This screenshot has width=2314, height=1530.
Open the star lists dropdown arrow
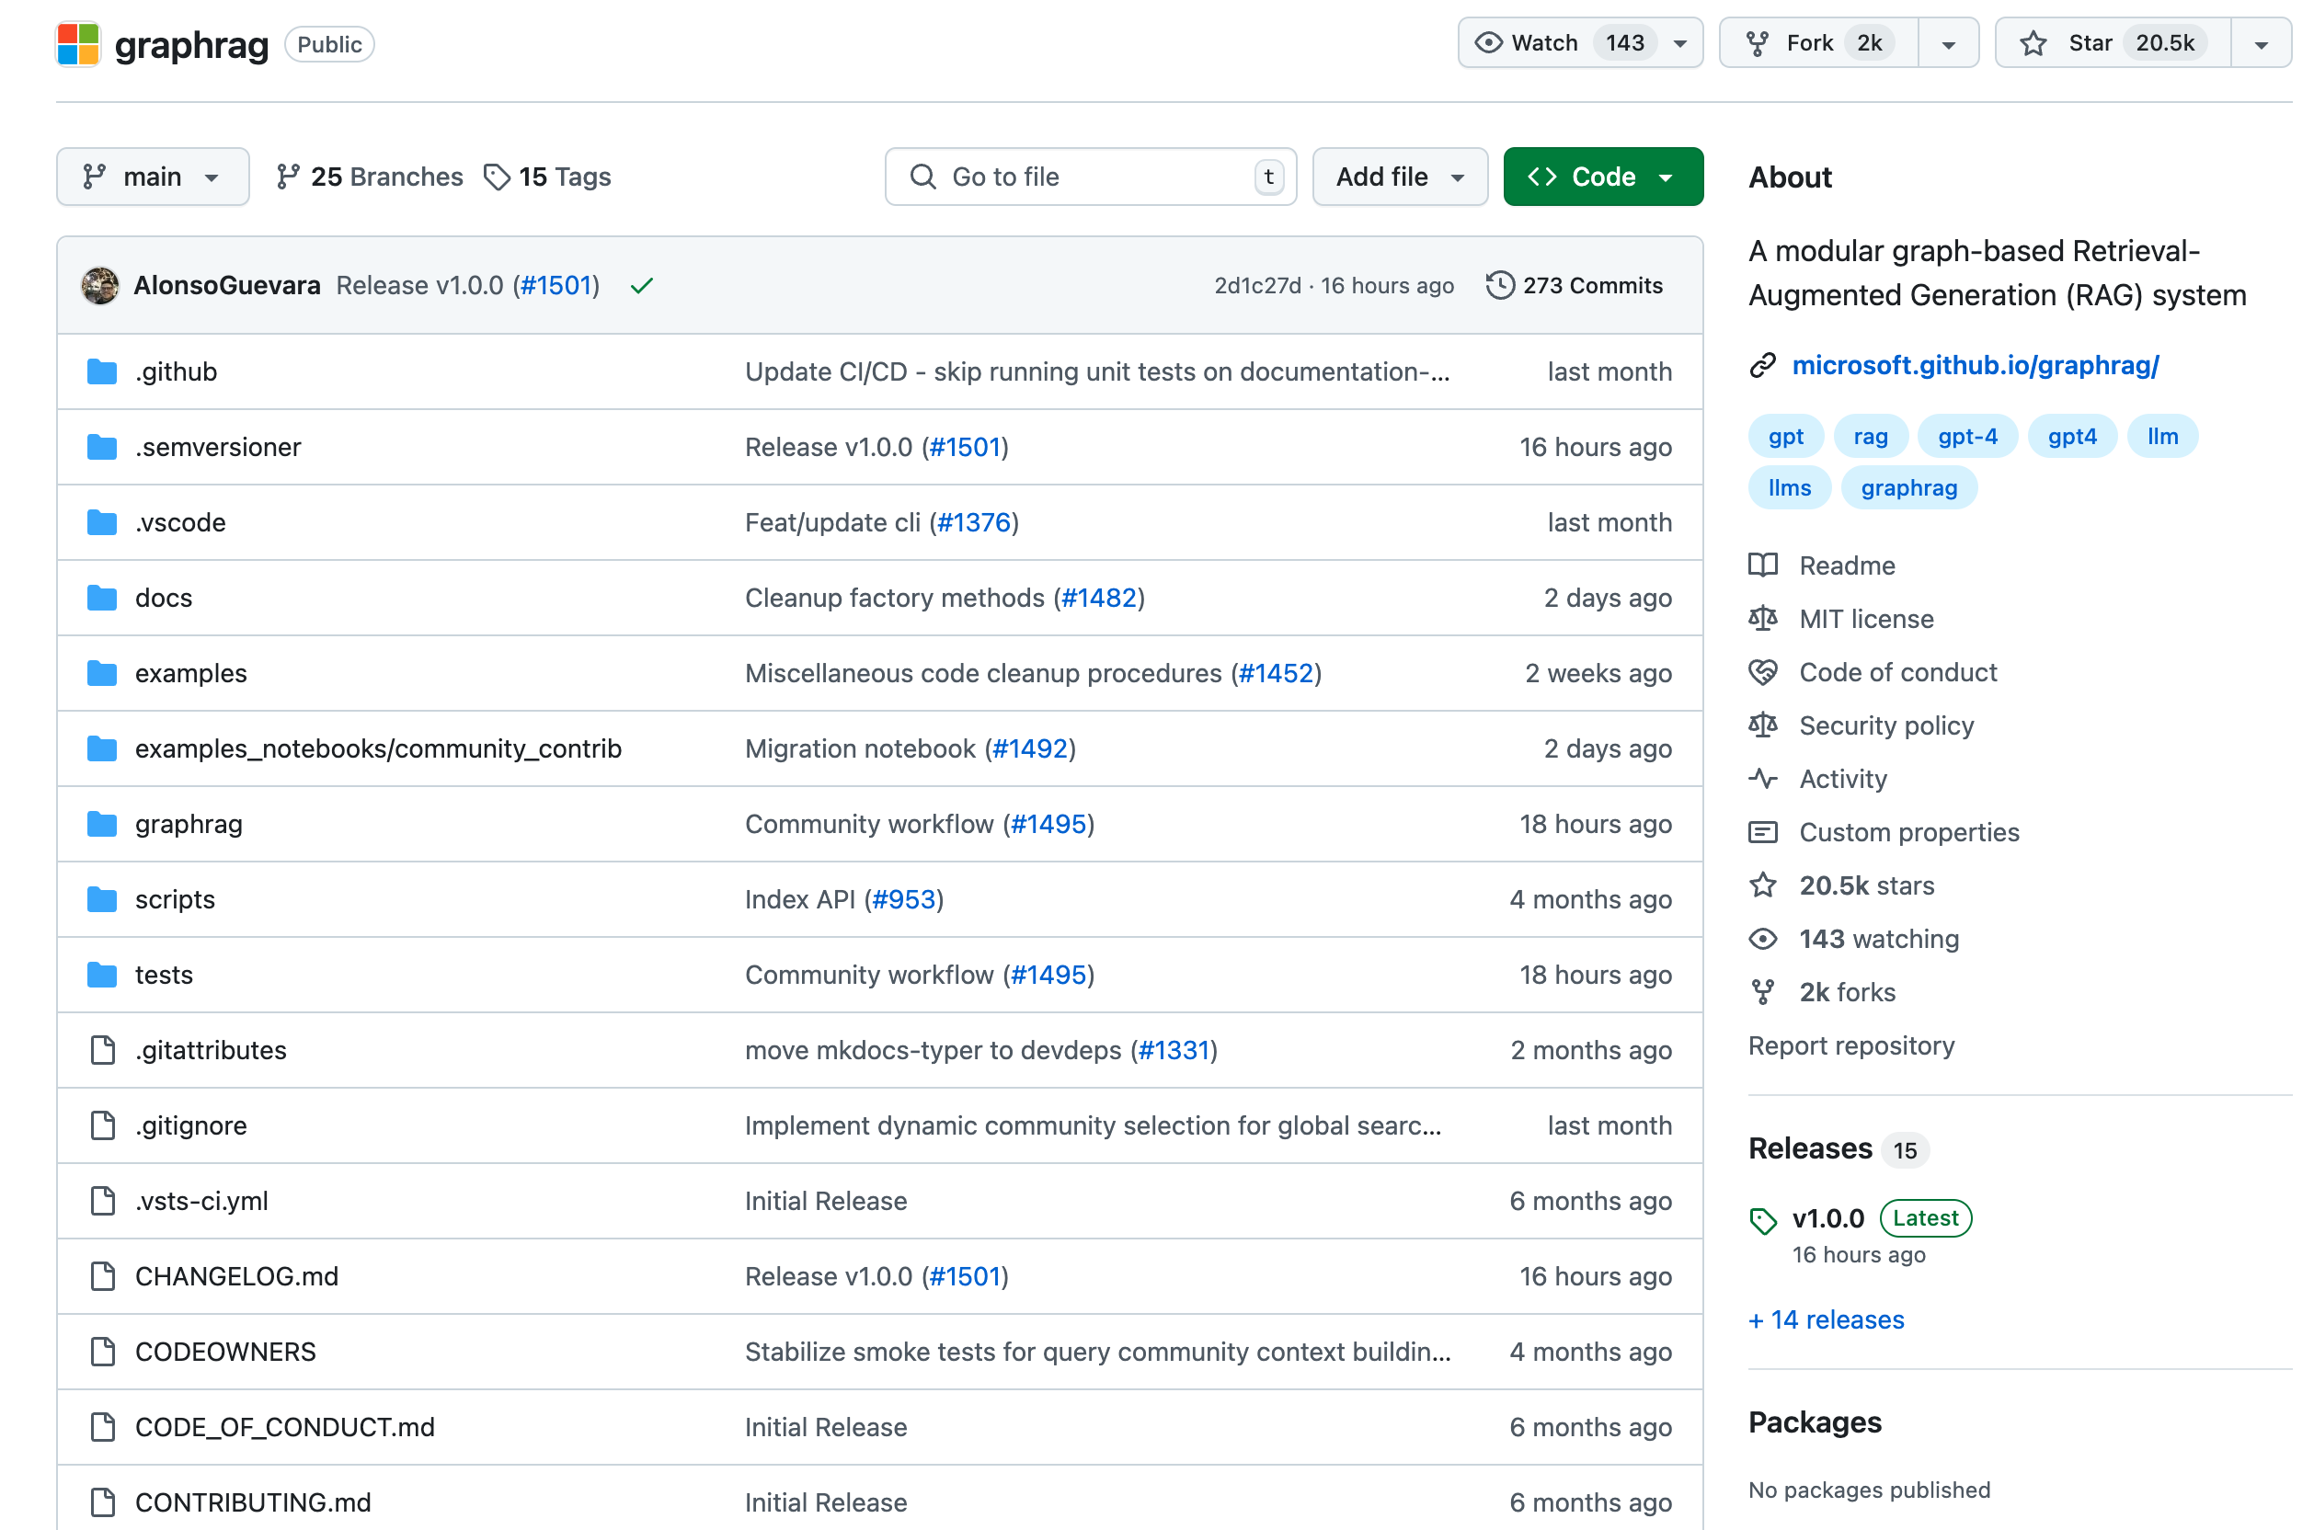coord(2261,44)
